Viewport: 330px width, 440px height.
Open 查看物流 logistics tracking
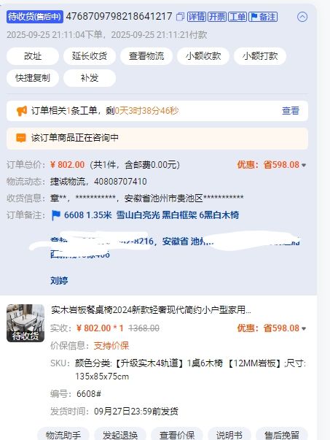(x=146, y=56)
